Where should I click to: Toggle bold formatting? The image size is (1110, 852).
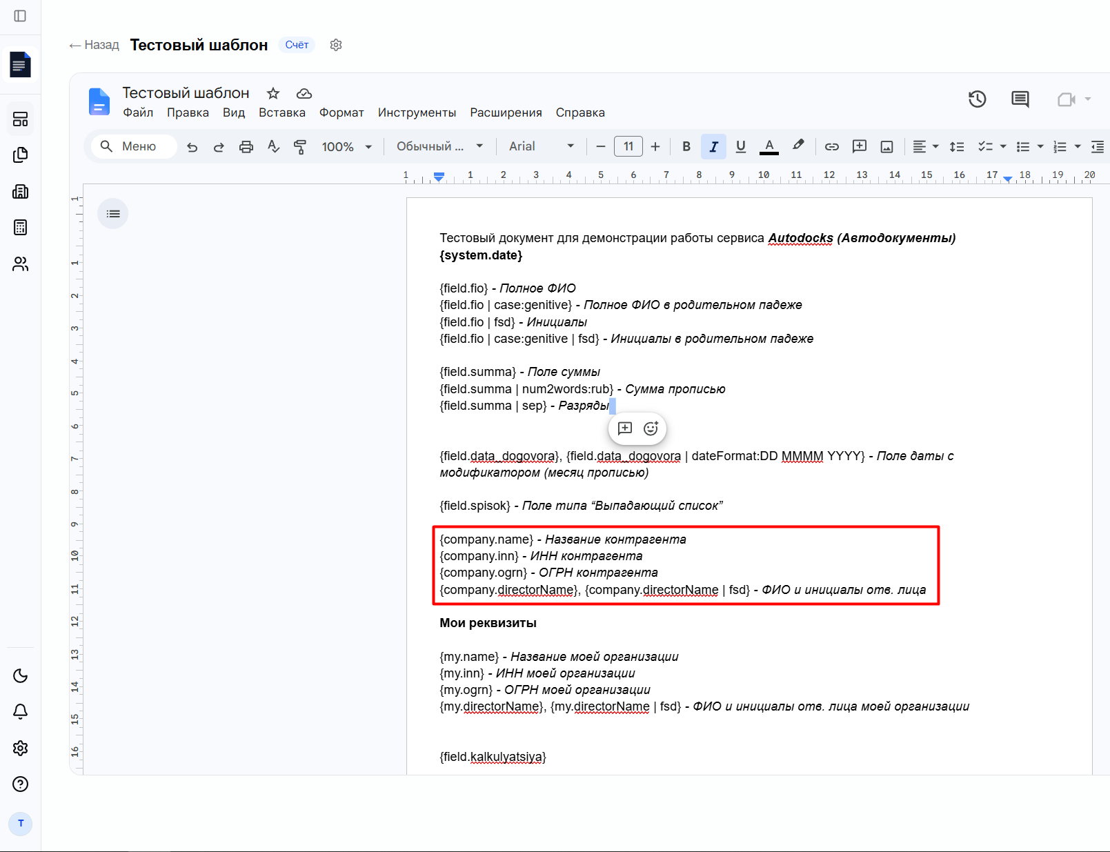point(686,146)
